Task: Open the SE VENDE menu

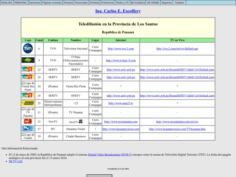Action: 153,3
